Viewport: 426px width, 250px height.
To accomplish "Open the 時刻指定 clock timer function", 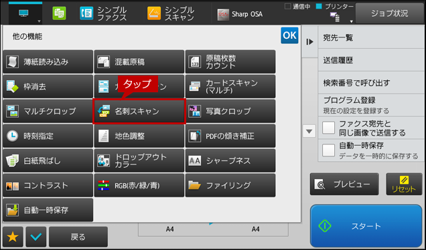I will point(13,136).
